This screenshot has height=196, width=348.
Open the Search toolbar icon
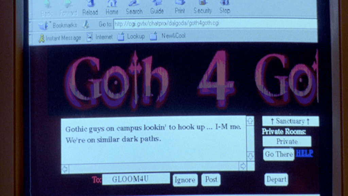click(134, 7)
